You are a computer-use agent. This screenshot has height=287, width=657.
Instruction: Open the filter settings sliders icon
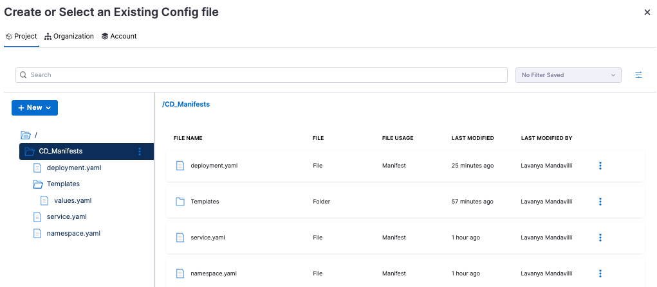click(638, 75)
